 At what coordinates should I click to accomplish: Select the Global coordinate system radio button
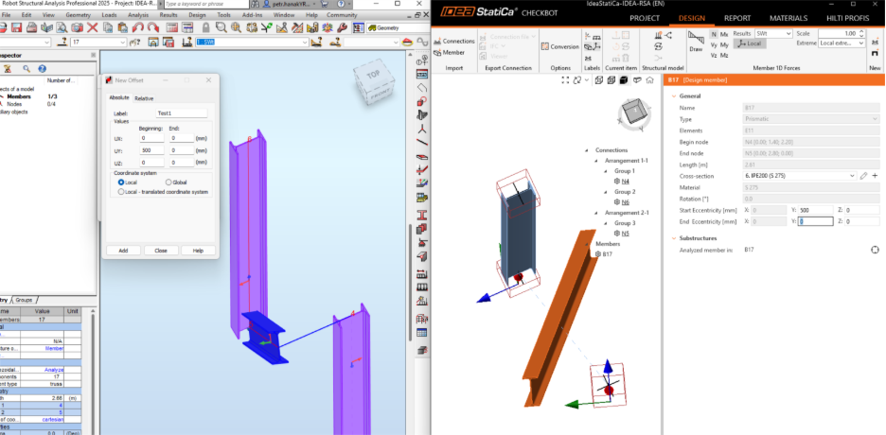[168, 183]
